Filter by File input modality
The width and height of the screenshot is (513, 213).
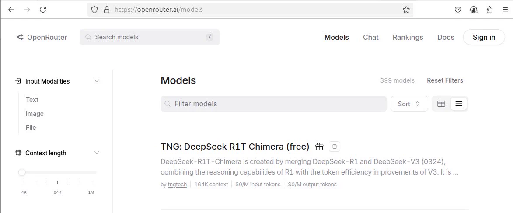coord(31,128)
